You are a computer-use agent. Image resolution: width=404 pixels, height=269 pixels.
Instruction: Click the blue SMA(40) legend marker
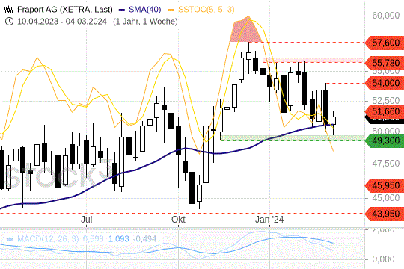[x=122, y=10]
